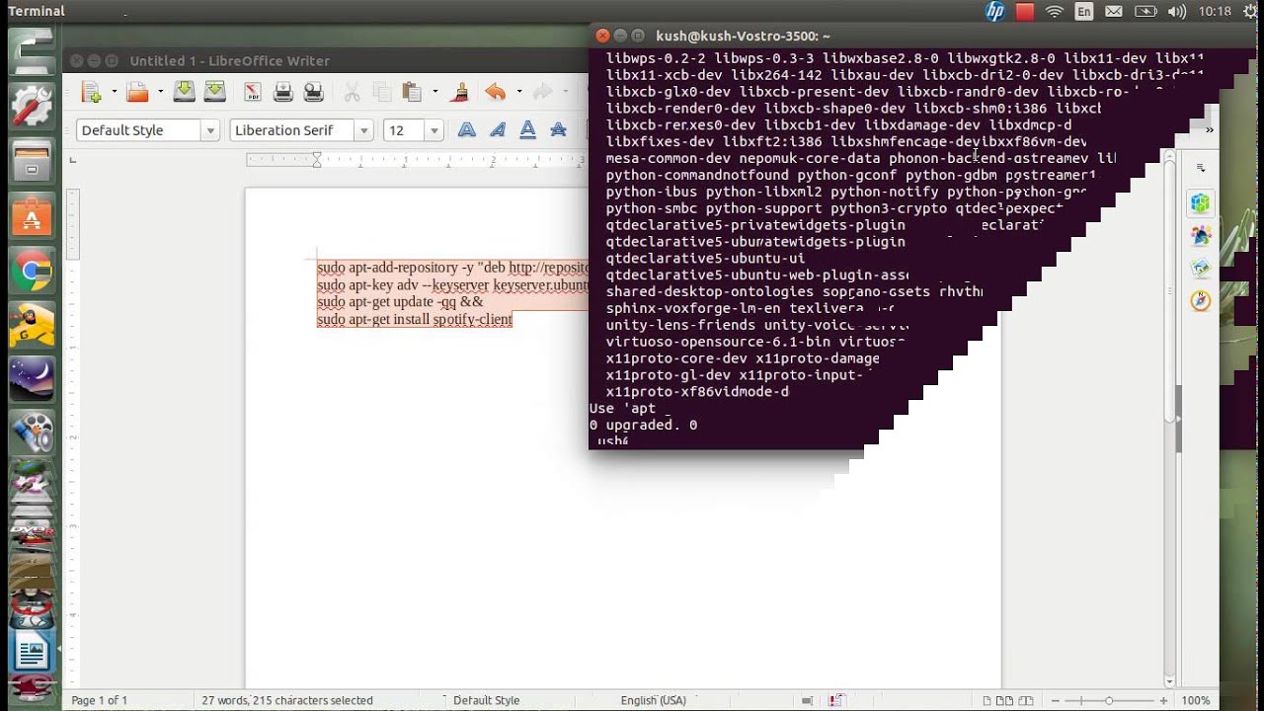This screenshot has width=1264, height=711.
Task: Click the 'English (USA)' language status field
Action: click(x=653, y=700)
